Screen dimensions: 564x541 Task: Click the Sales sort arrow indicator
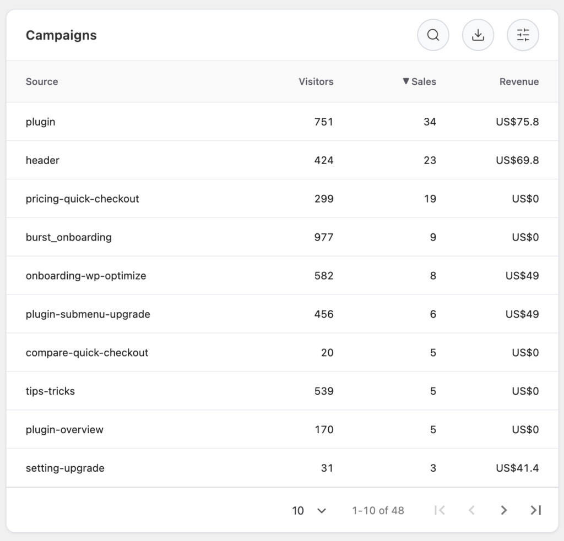[x=406, y=81]
